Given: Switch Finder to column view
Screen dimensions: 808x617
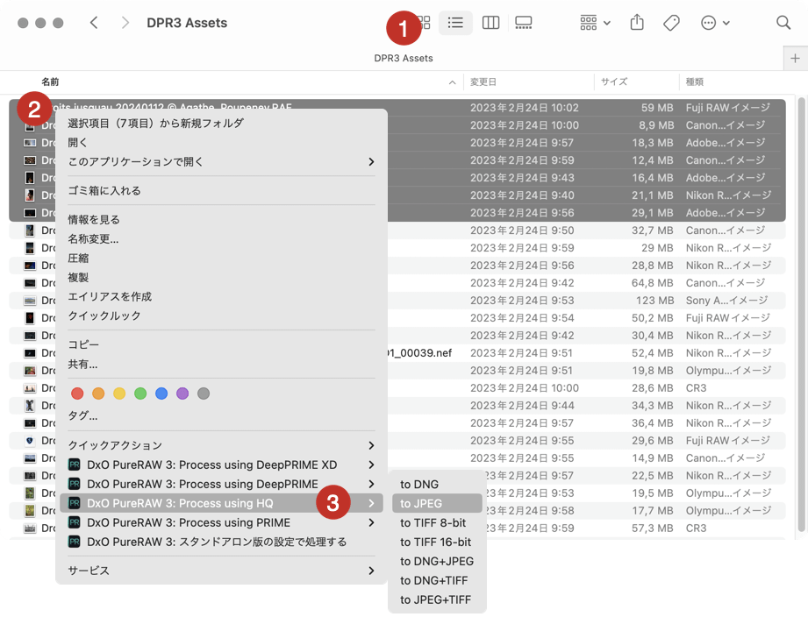Looking at the screenshot, I should click(x=490, y=23).
